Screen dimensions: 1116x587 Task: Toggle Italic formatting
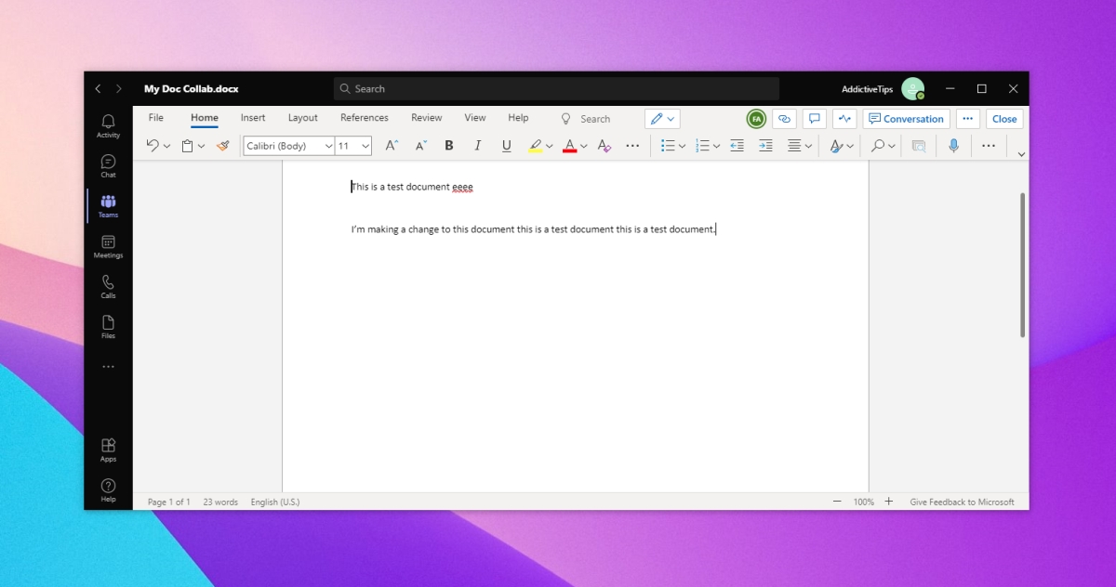pos(478,146)
